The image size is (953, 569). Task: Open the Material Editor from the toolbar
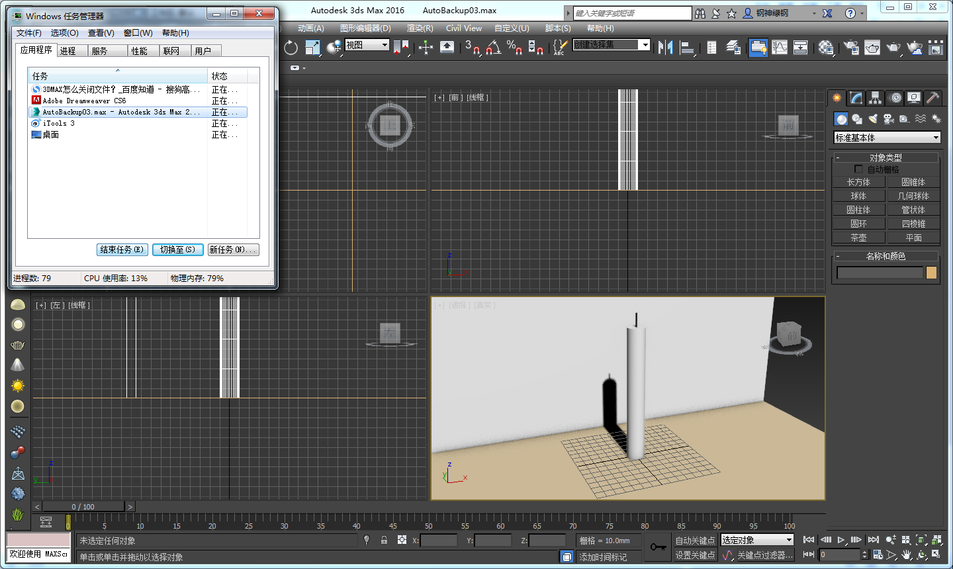coord(826,47)
